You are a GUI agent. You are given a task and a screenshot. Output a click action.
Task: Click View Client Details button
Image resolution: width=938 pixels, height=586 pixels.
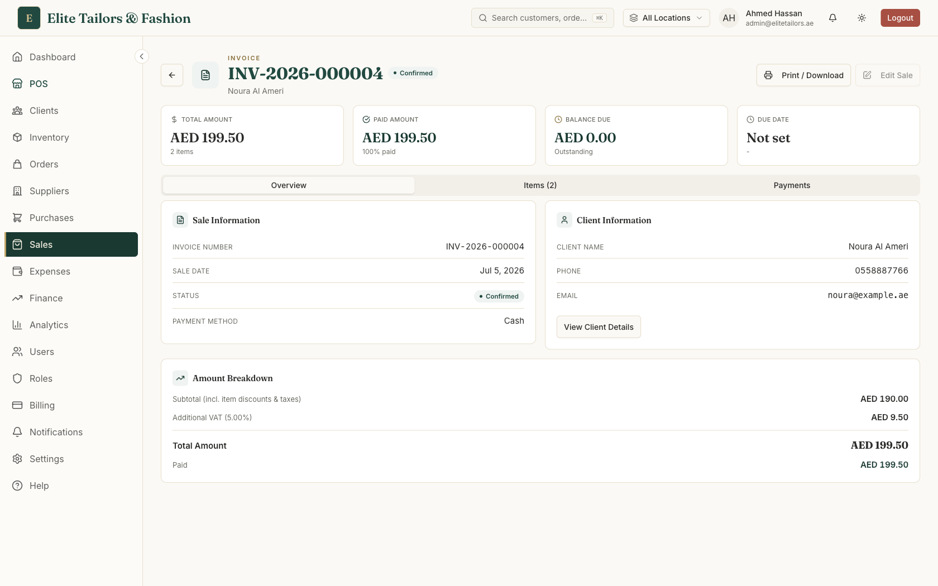599,327
